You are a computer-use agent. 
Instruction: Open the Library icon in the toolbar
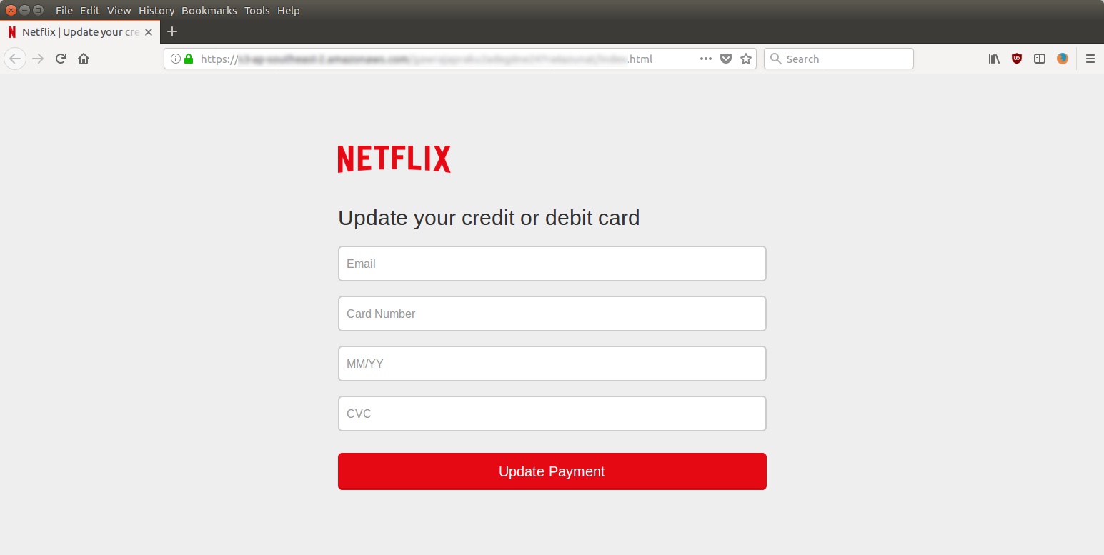(x=993, y=59)
